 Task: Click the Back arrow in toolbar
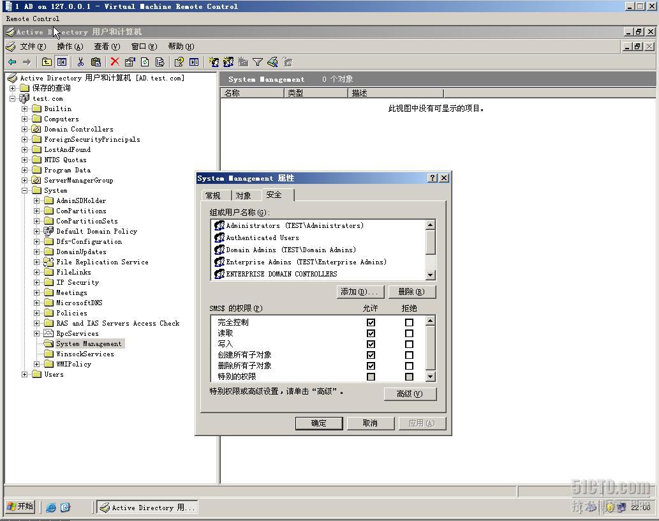coord(12,62)
